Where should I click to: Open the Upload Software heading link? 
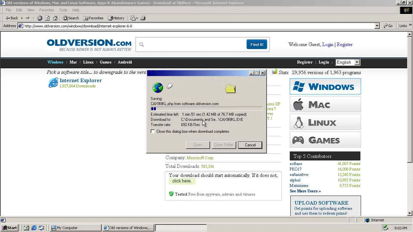[321, 203]
